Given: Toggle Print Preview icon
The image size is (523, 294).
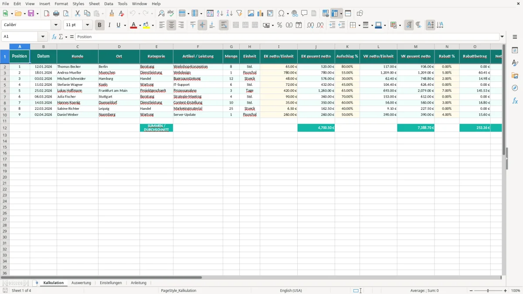Looking at the screenshot, I should click(x=65, y=14).
